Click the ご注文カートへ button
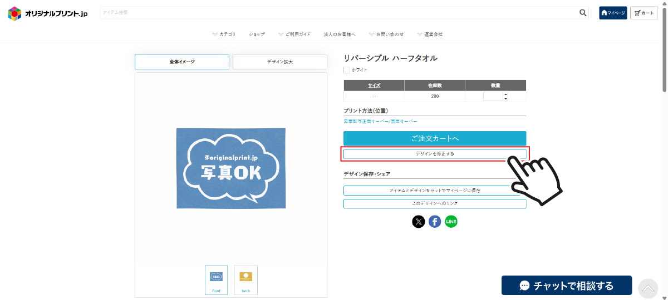Image resolution: width=668 pixels, height=300 pixels. tap(434, 138)
